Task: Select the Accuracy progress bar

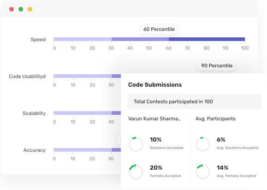Action: (x=87, y=150)
